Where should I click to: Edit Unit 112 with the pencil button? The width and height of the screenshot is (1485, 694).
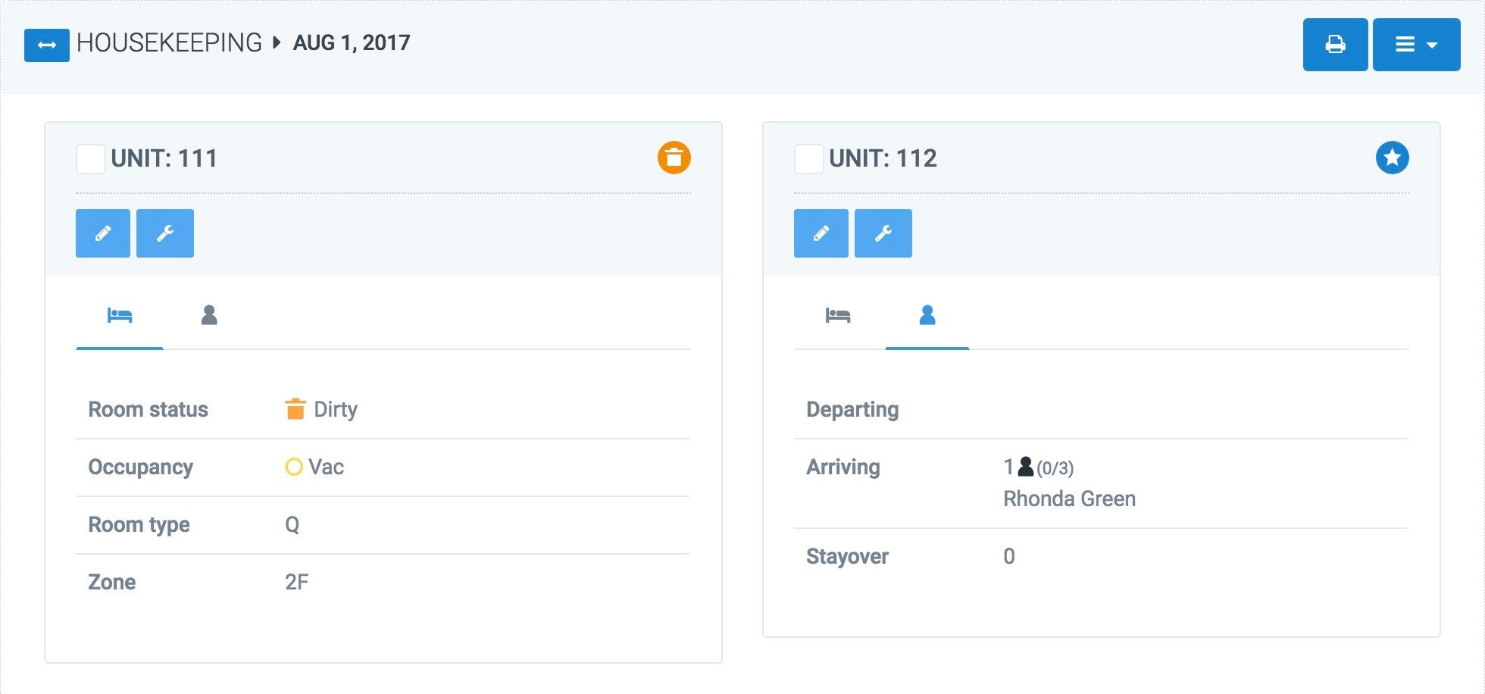coord(821,233)
